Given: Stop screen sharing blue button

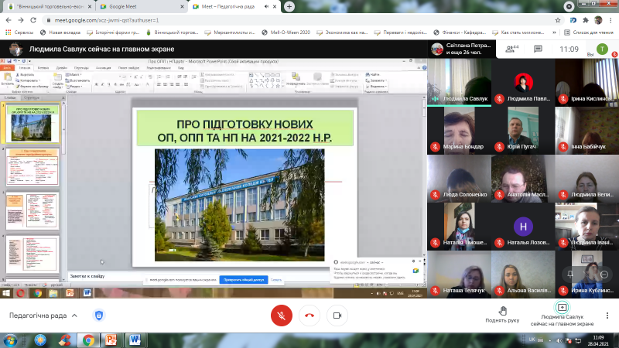Looking at the screenshot, I should 244,280.
